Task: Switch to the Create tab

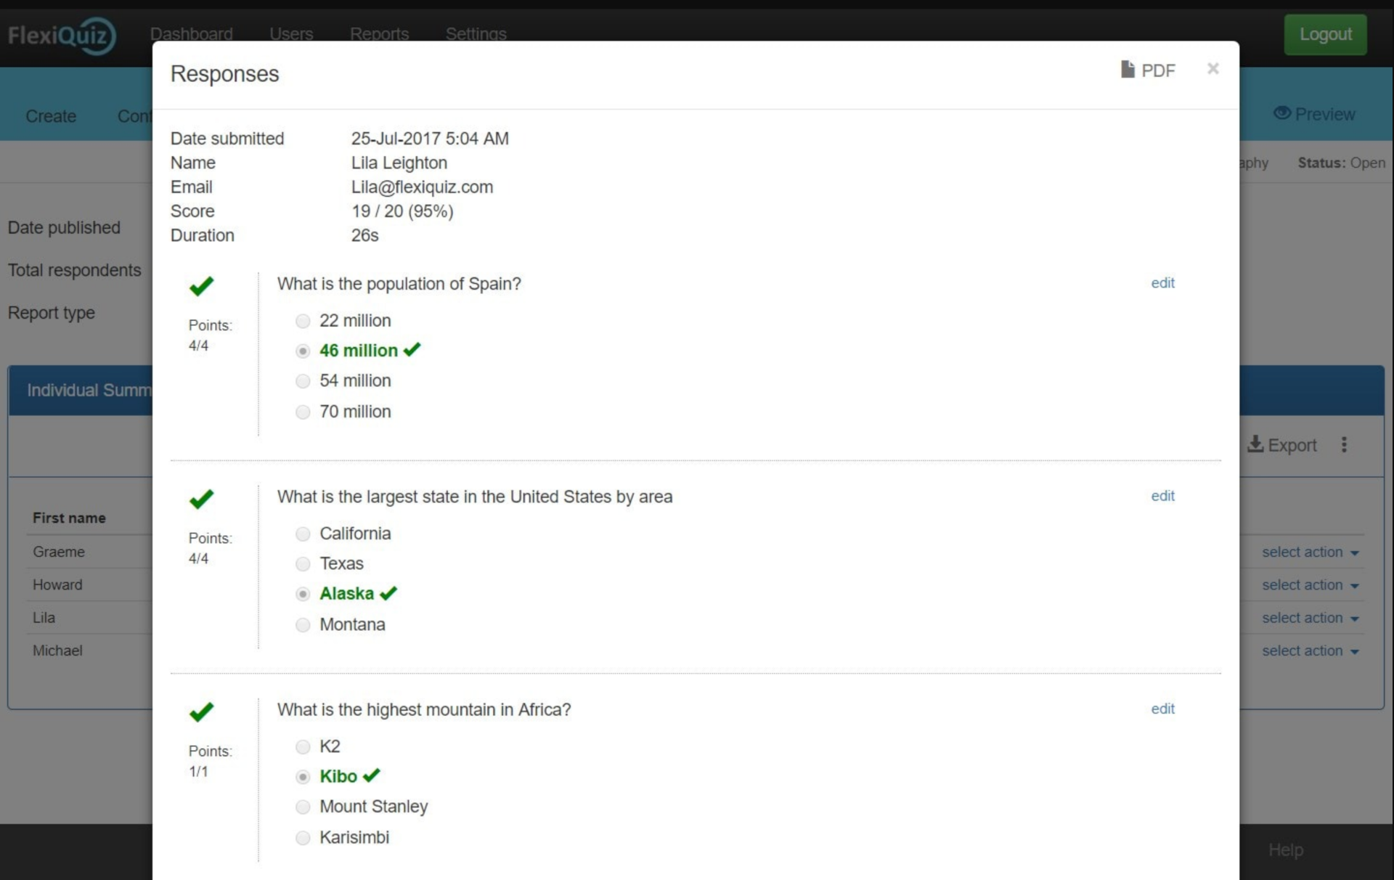Action: [51, 116]
